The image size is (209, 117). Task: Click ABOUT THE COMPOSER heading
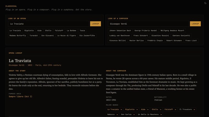click(116, 71)
